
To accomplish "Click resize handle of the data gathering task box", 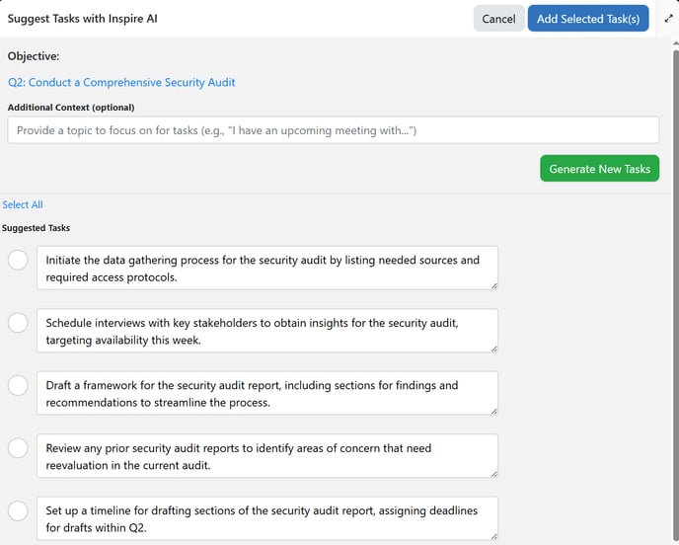I will pos(493,285).
